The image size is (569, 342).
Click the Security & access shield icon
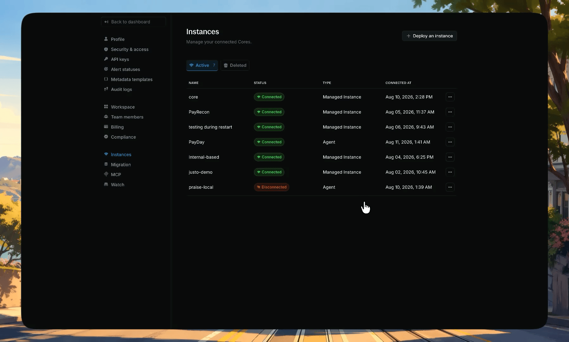tap(106, 49)
